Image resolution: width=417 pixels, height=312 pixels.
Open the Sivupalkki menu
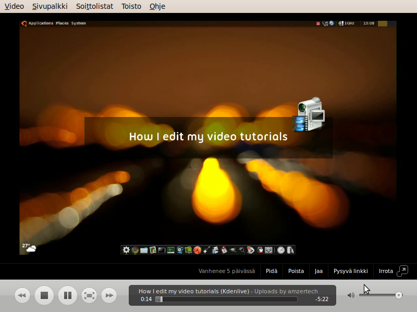(x=50, y=6)
